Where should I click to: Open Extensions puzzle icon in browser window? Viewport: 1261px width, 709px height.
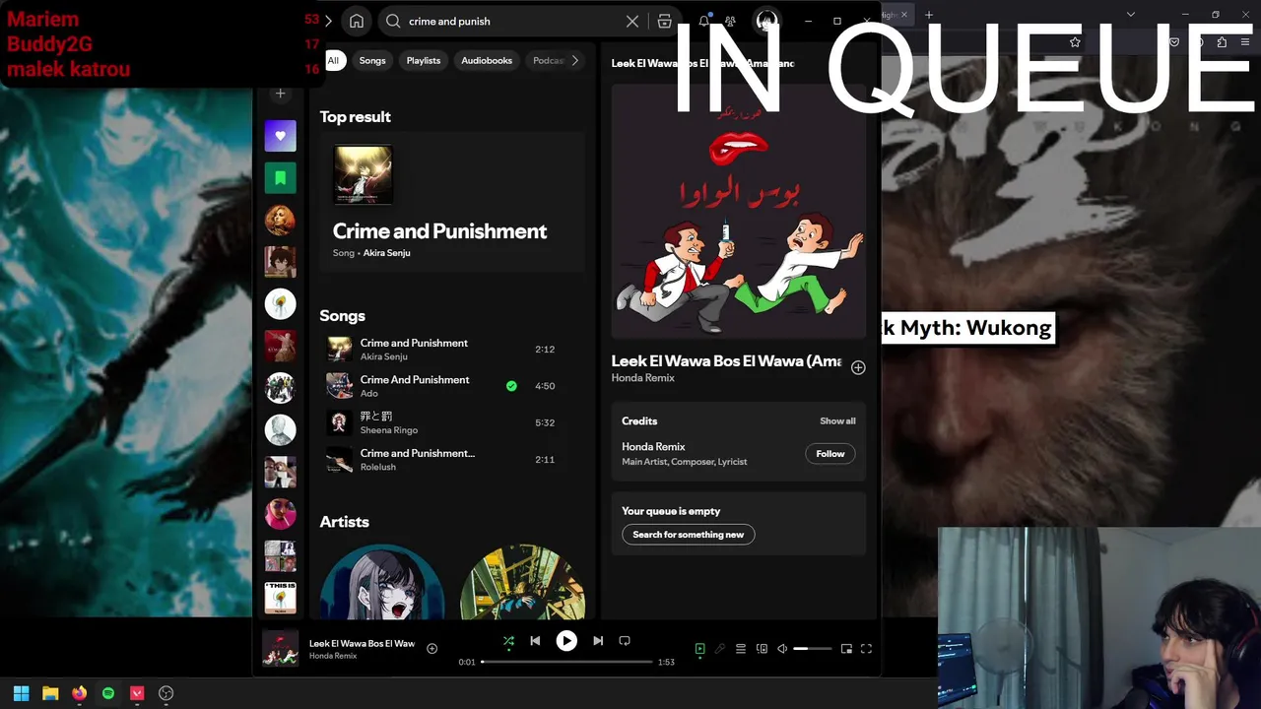pos(1222,42)
